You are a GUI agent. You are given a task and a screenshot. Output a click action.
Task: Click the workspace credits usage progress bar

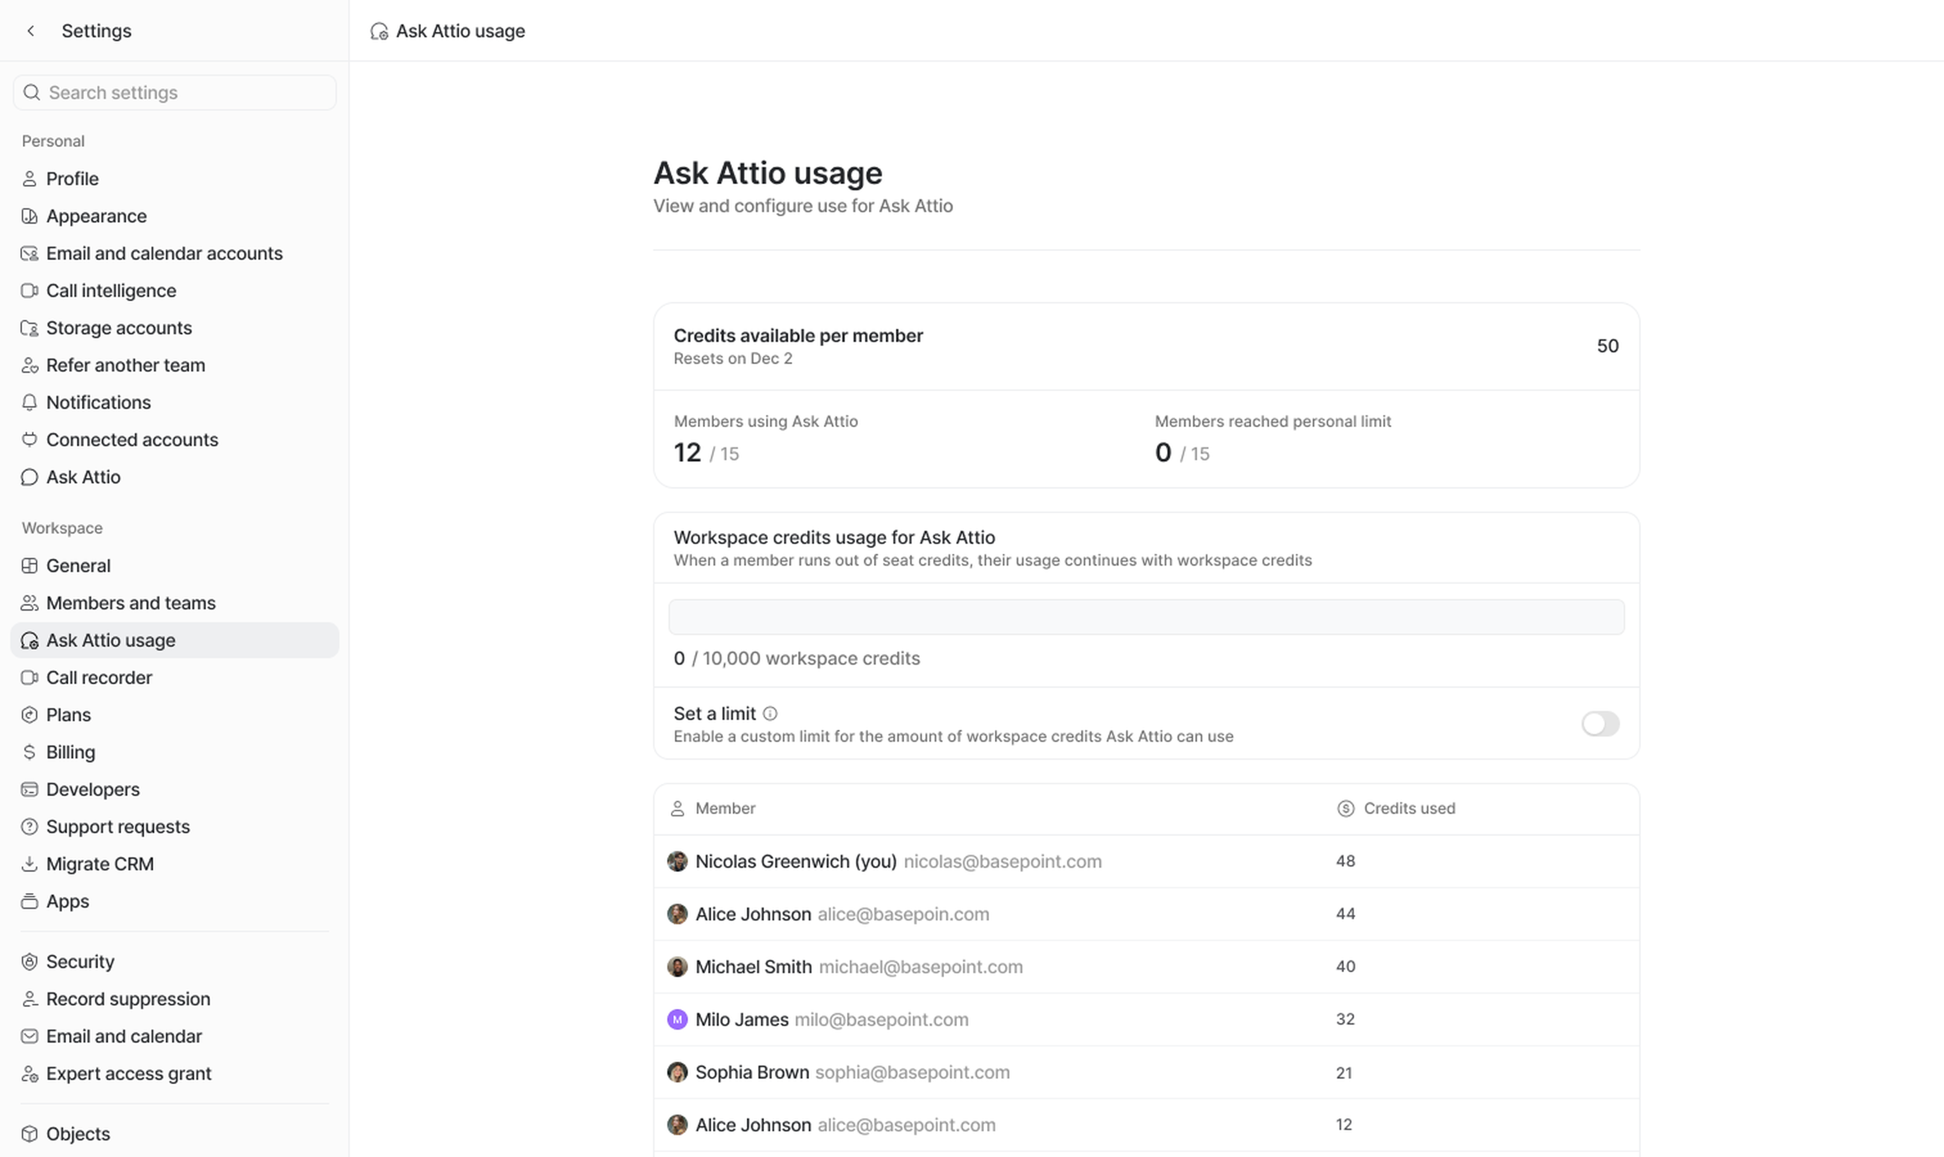click(1146, 616)
